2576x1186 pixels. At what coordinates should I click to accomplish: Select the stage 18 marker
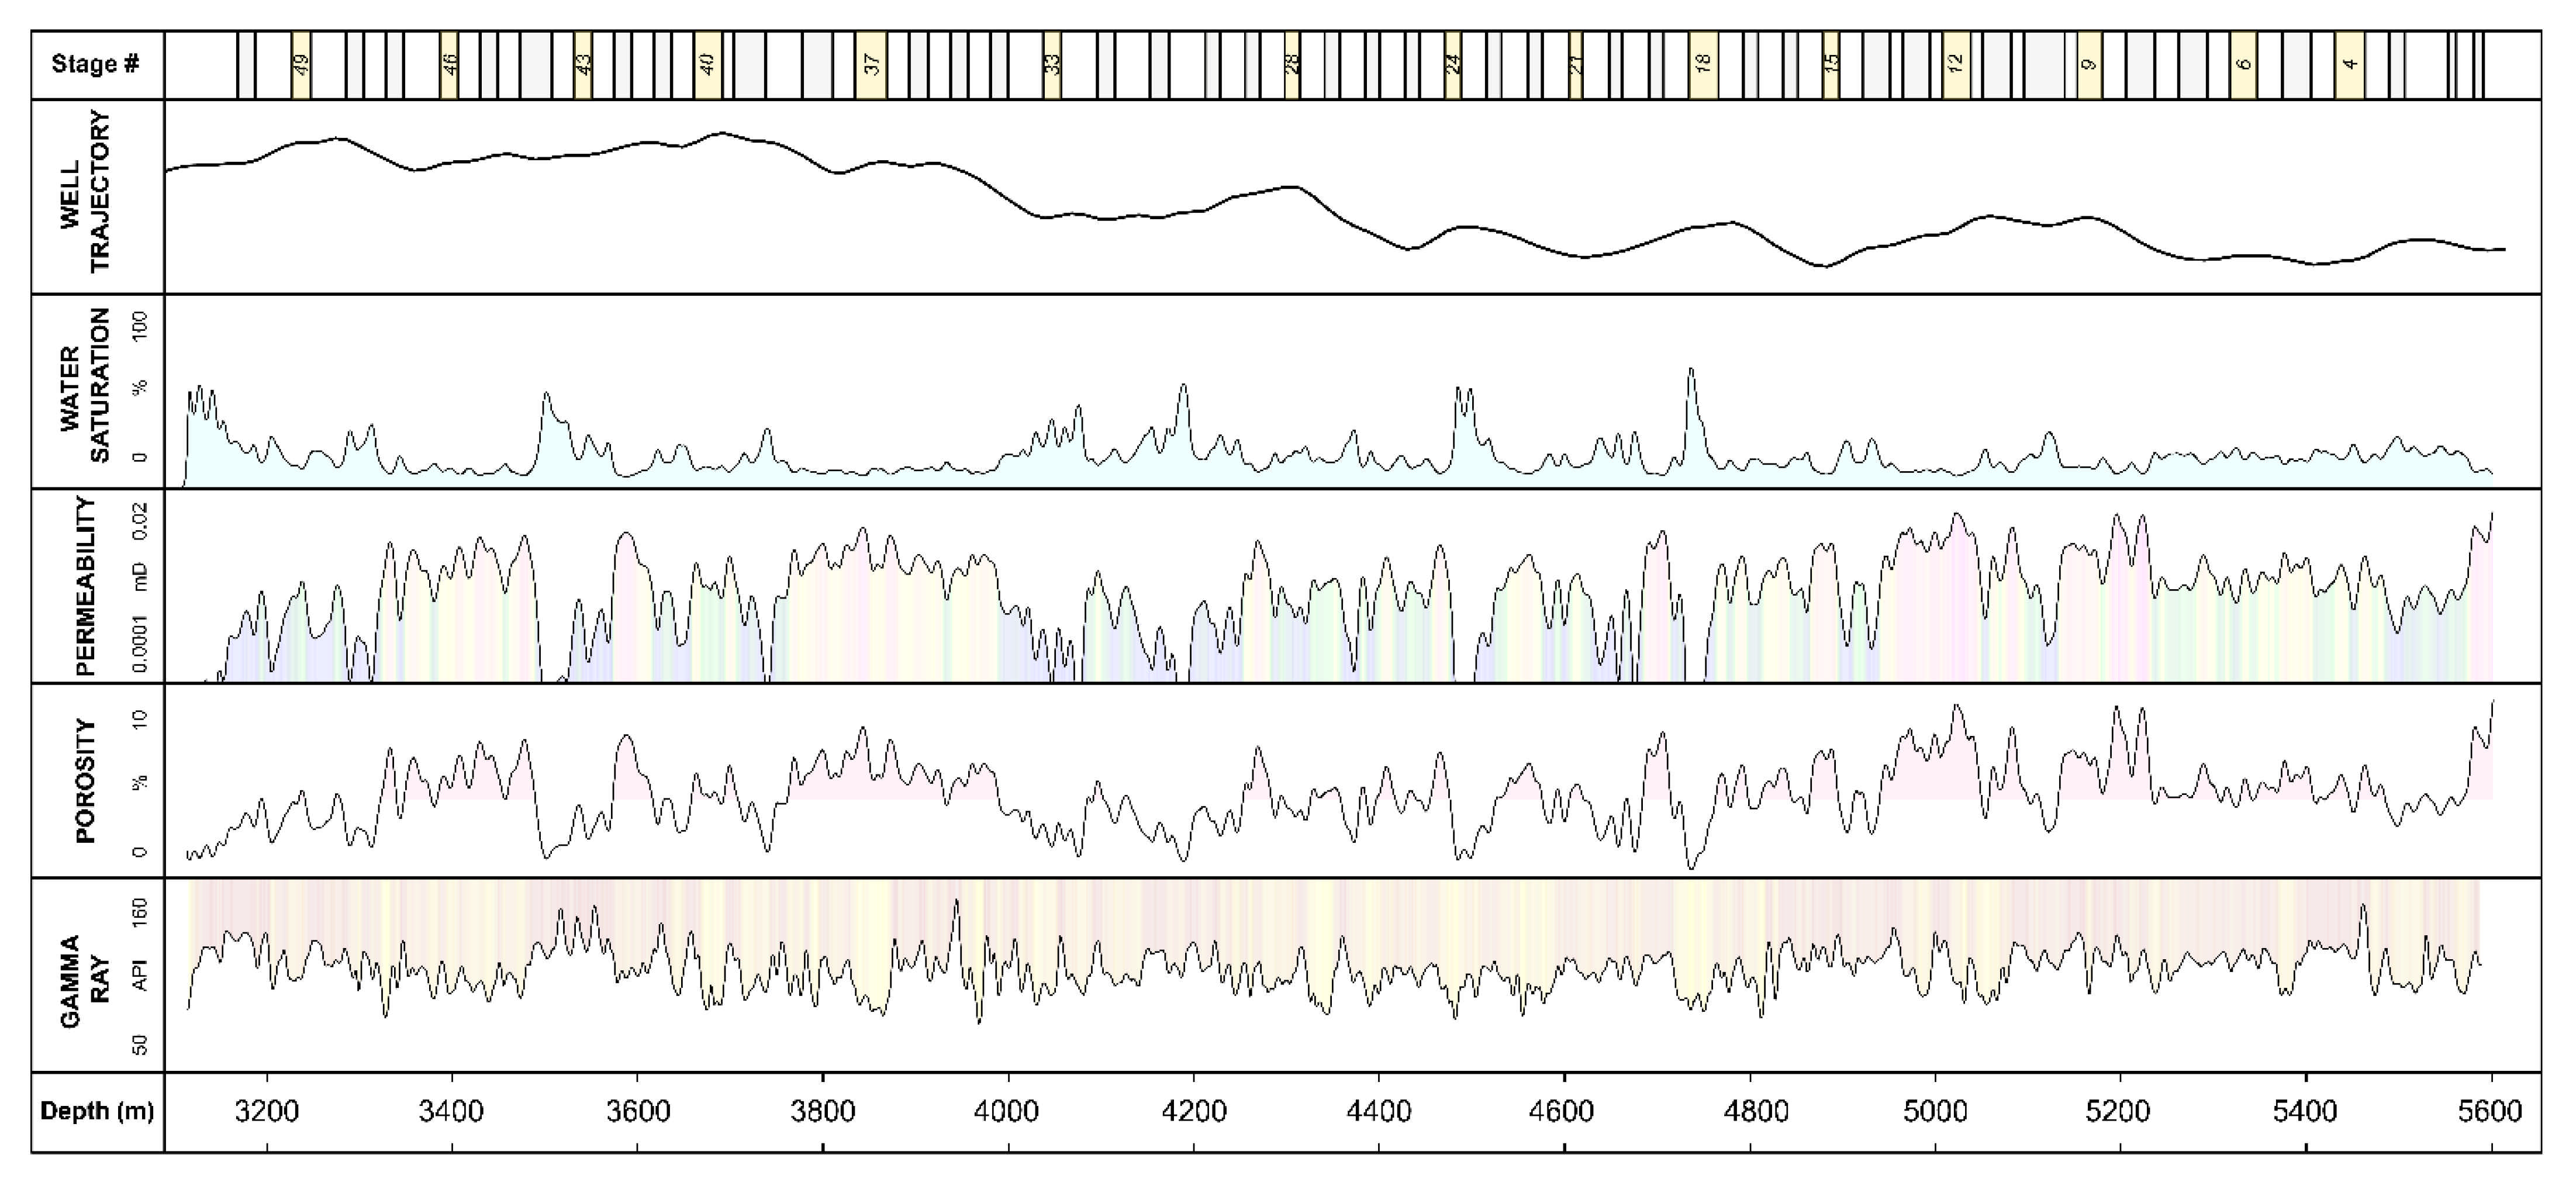tap(1703, 64)
